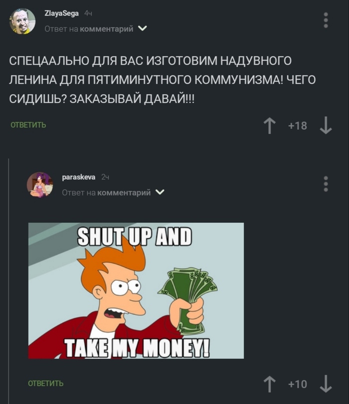Open ZlayaSega's profile avatar
The image size is (349, 404).
(22, 21)
